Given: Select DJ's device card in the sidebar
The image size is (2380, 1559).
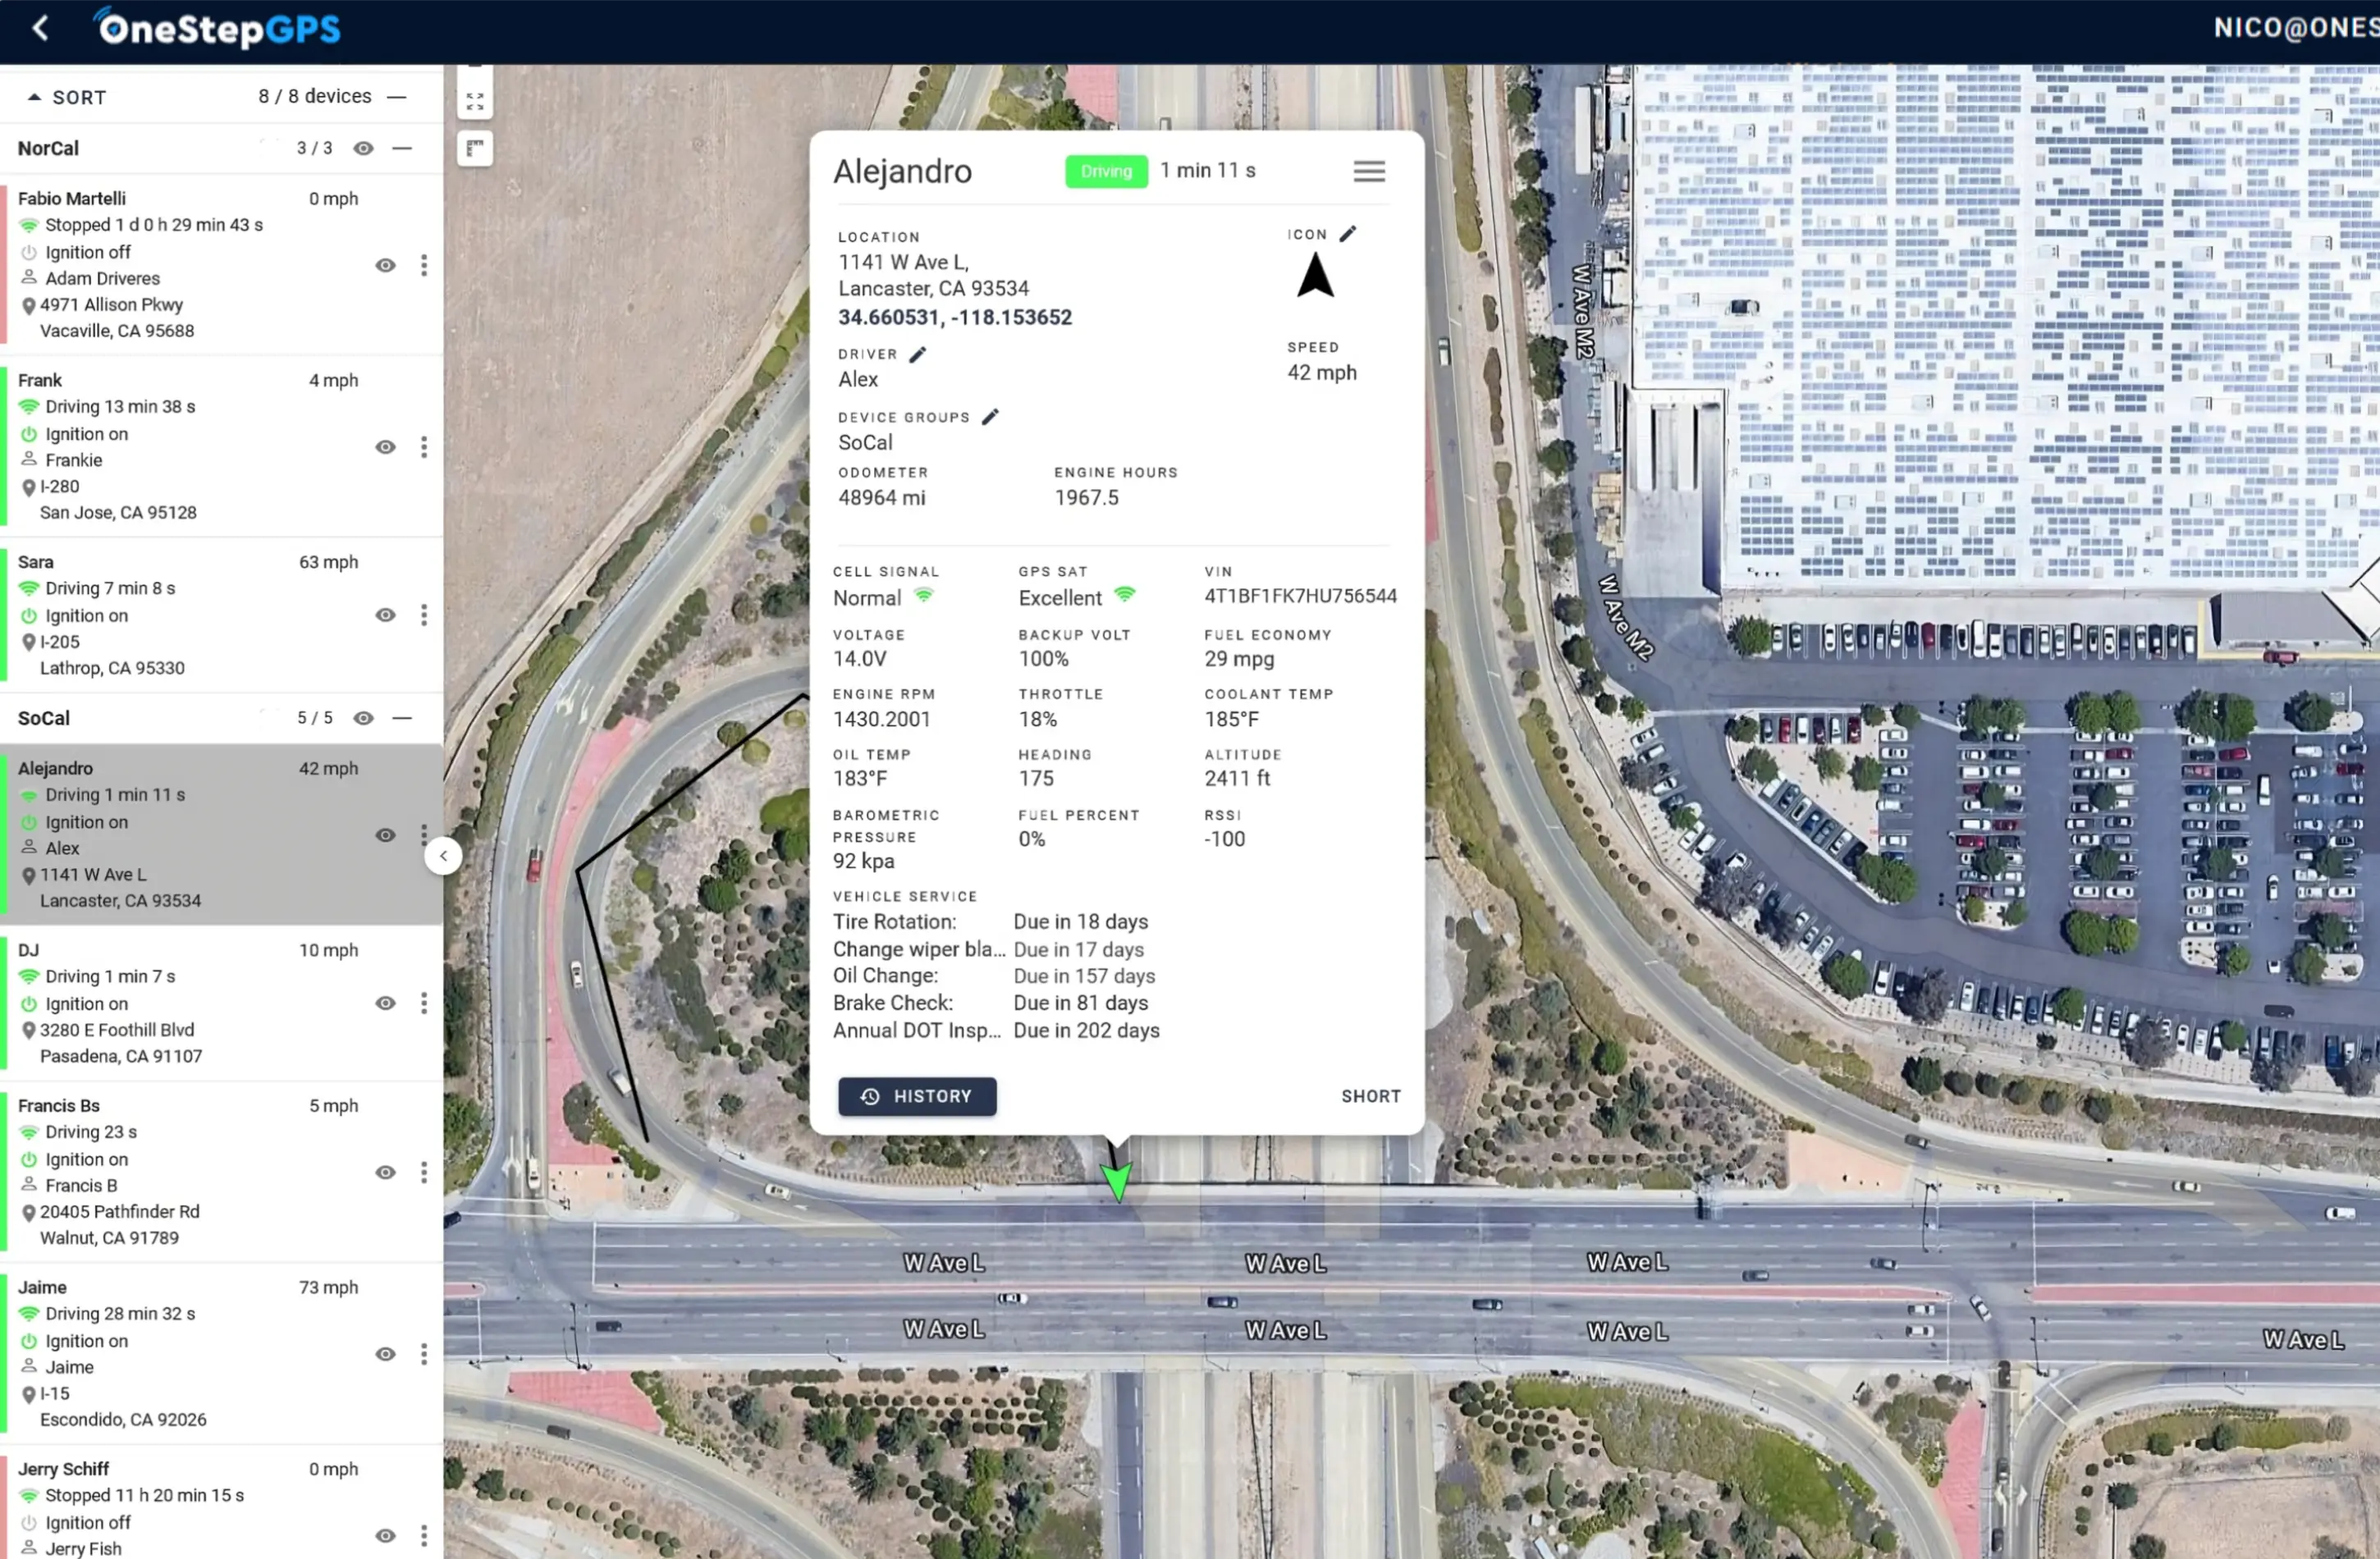Looking at the screenshot, I should (x=180, y=1000).
